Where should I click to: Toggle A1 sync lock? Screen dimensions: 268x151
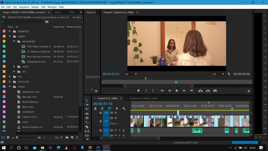coord(111,130)
